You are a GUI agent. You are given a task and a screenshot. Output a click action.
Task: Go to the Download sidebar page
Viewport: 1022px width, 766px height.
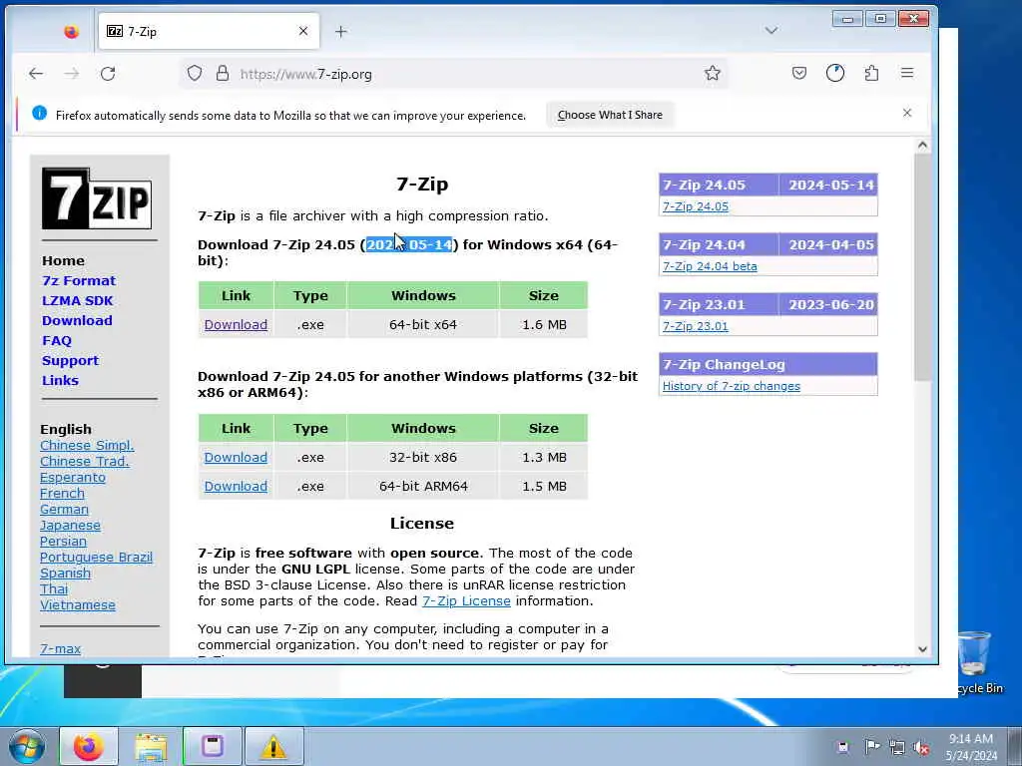(x=77, y=320)
